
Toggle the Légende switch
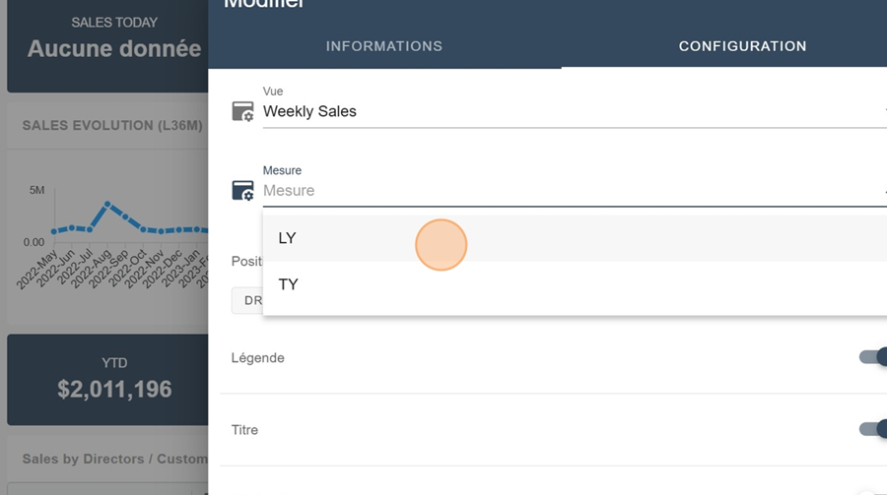(873, 357)
